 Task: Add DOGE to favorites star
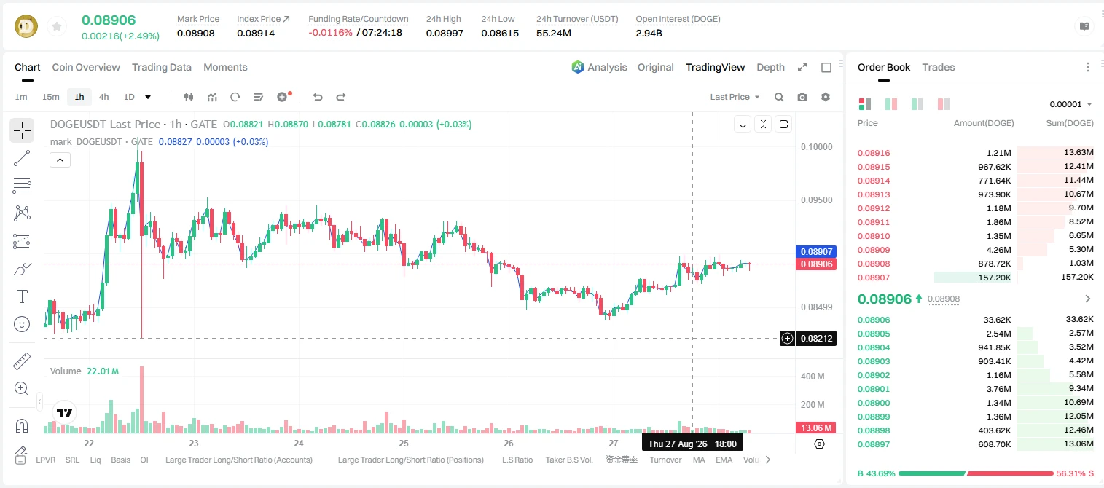(x=57, y=27)
